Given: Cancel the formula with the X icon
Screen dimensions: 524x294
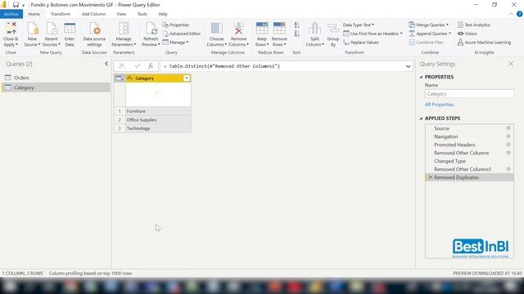Looking at the screenshot, I should tap(122, 66).
